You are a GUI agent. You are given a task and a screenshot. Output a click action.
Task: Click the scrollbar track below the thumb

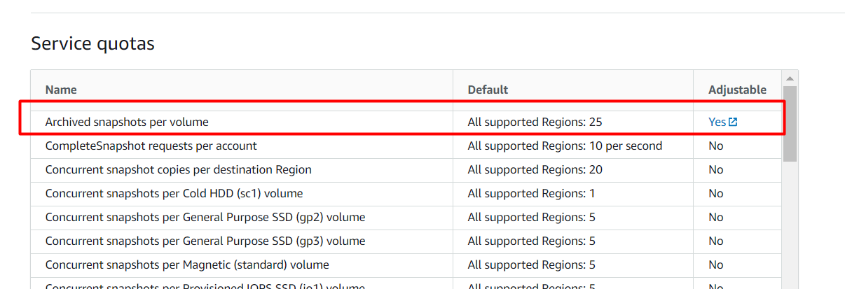pyautogui.click(x=790, y=224)
